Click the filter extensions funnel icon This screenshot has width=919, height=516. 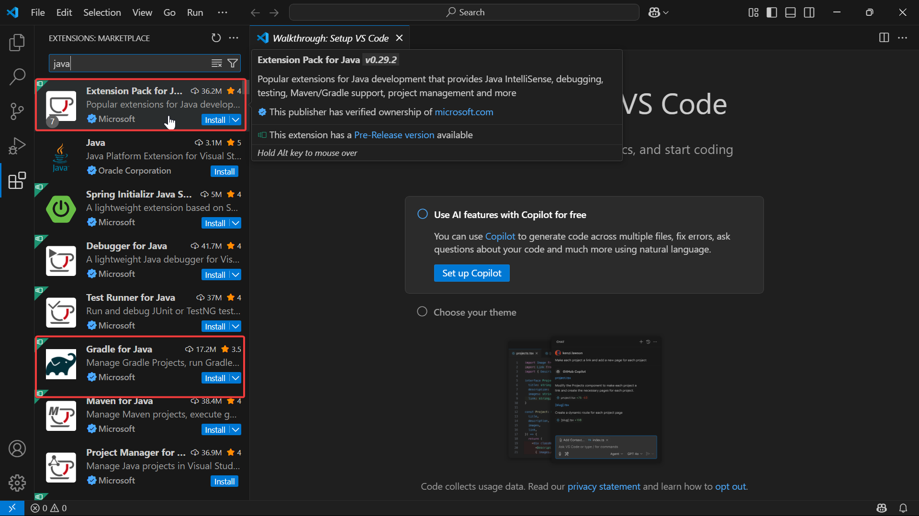point(233,63)
